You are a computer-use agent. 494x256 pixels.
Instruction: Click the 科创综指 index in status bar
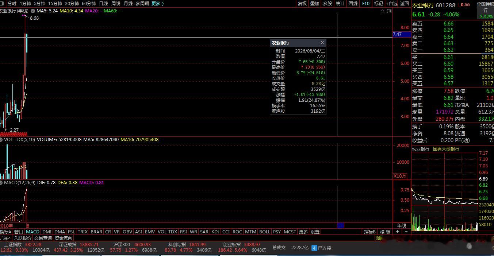177,244
